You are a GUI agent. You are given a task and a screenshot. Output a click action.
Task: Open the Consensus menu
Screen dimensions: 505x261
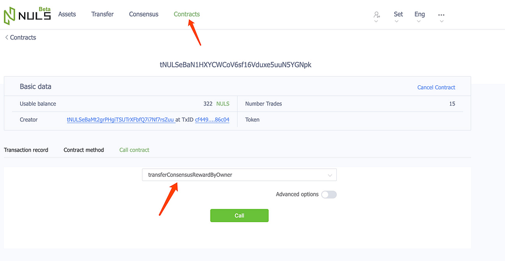pyautogui.click(x=143, y=14)
